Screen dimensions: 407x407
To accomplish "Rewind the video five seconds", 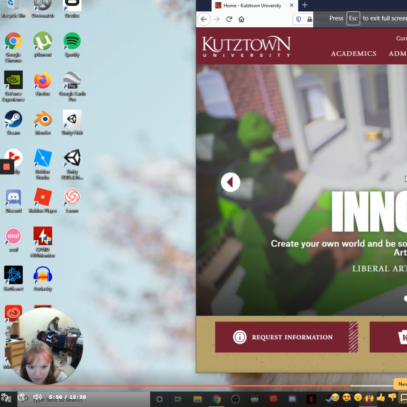I will (x=5, y=397).
